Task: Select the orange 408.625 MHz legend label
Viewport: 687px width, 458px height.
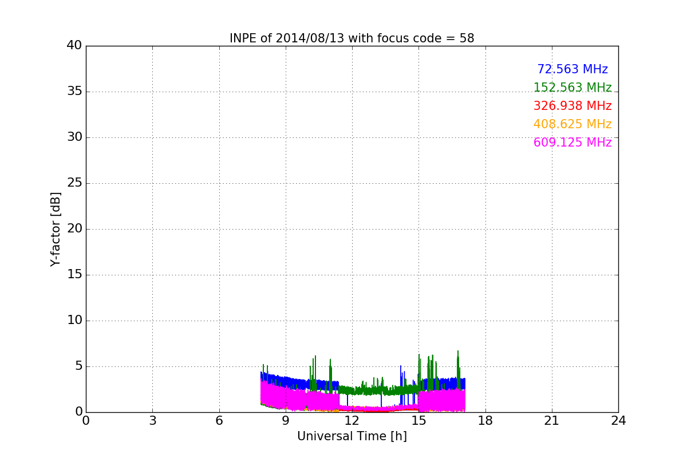Action: point(572,124)
